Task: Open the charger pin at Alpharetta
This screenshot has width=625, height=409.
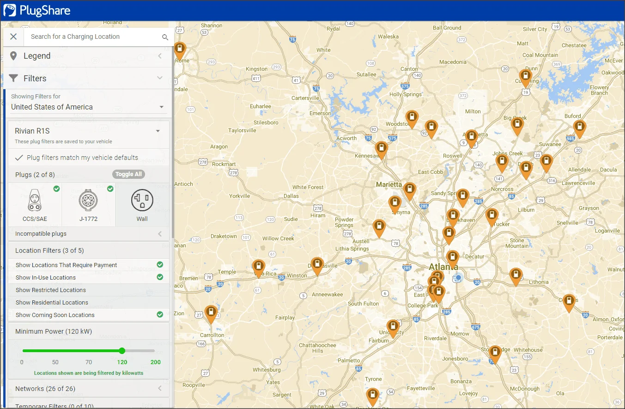Action: (x=471, y=138)
